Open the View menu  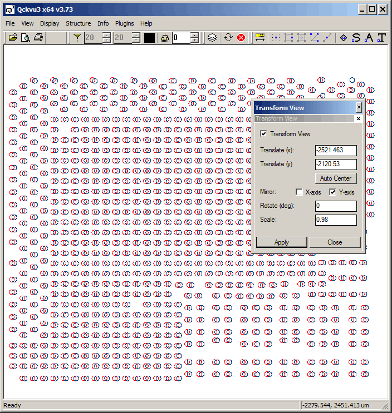pos(27,23)
